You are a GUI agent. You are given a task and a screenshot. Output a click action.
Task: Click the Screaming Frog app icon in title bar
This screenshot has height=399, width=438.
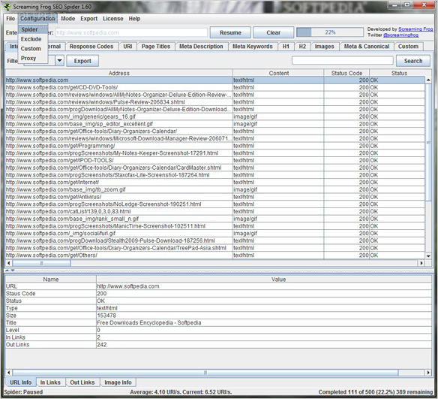tap(7, 6)
